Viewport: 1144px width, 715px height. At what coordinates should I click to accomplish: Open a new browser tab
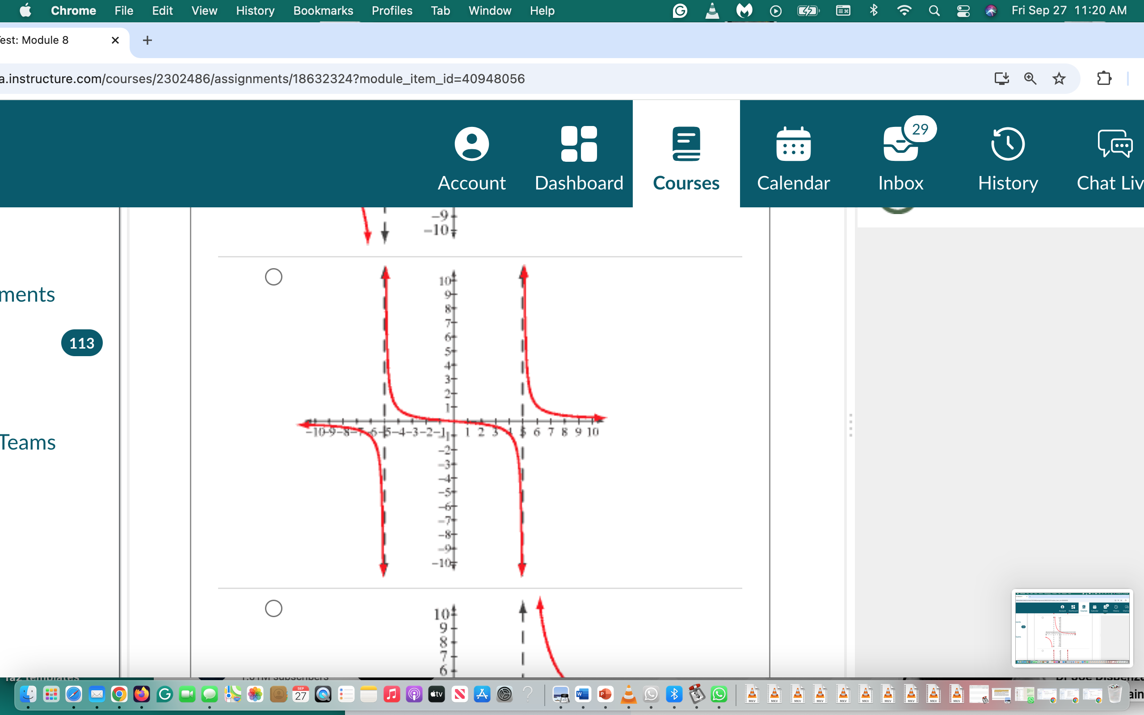[x=147, y=40]
